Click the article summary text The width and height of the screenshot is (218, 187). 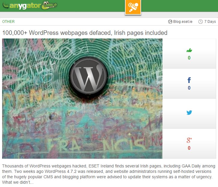click(109, 174)
